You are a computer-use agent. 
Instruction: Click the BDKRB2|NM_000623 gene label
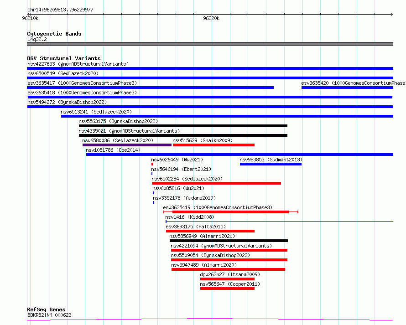coord(49,315)
